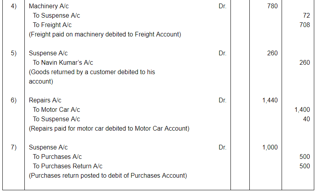Viewport: 317px width, 193px height.
Task: Click the credit amount 72
Action: coord(306,16)
